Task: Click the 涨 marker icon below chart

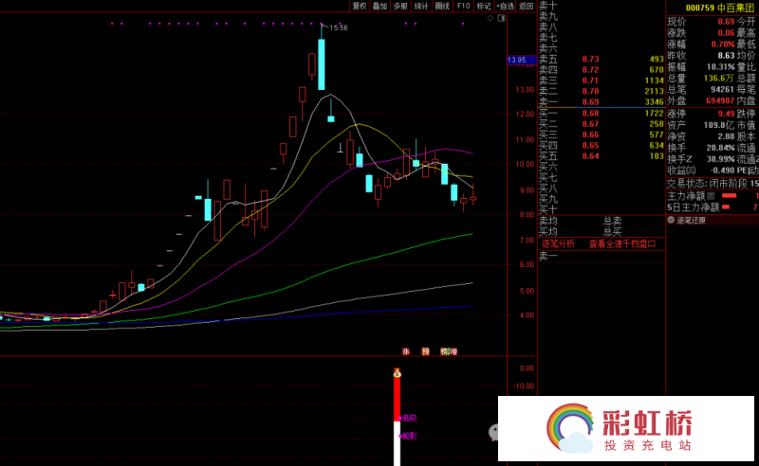Action: (x=406, y=351)
